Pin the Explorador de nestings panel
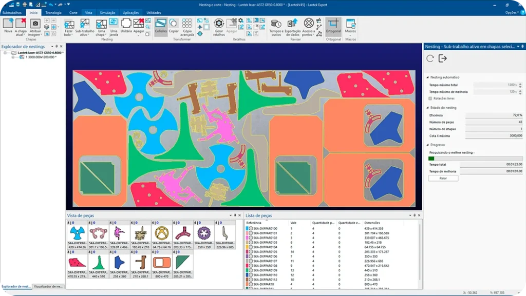The image size is (526, 296). 58,47
